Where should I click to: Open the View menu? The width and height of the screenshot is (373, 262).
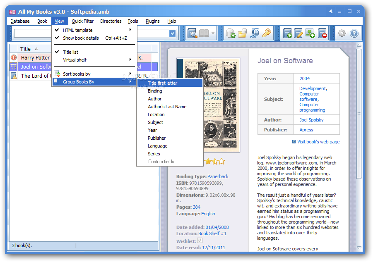pyautogui.click(x=59, y=21)
